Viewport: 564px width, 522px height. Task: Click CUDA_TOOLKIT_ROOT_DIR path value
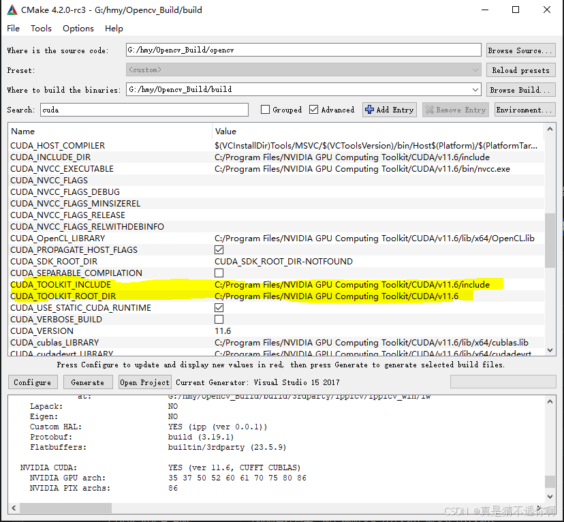pyautogui.click(x=336, y=296)
